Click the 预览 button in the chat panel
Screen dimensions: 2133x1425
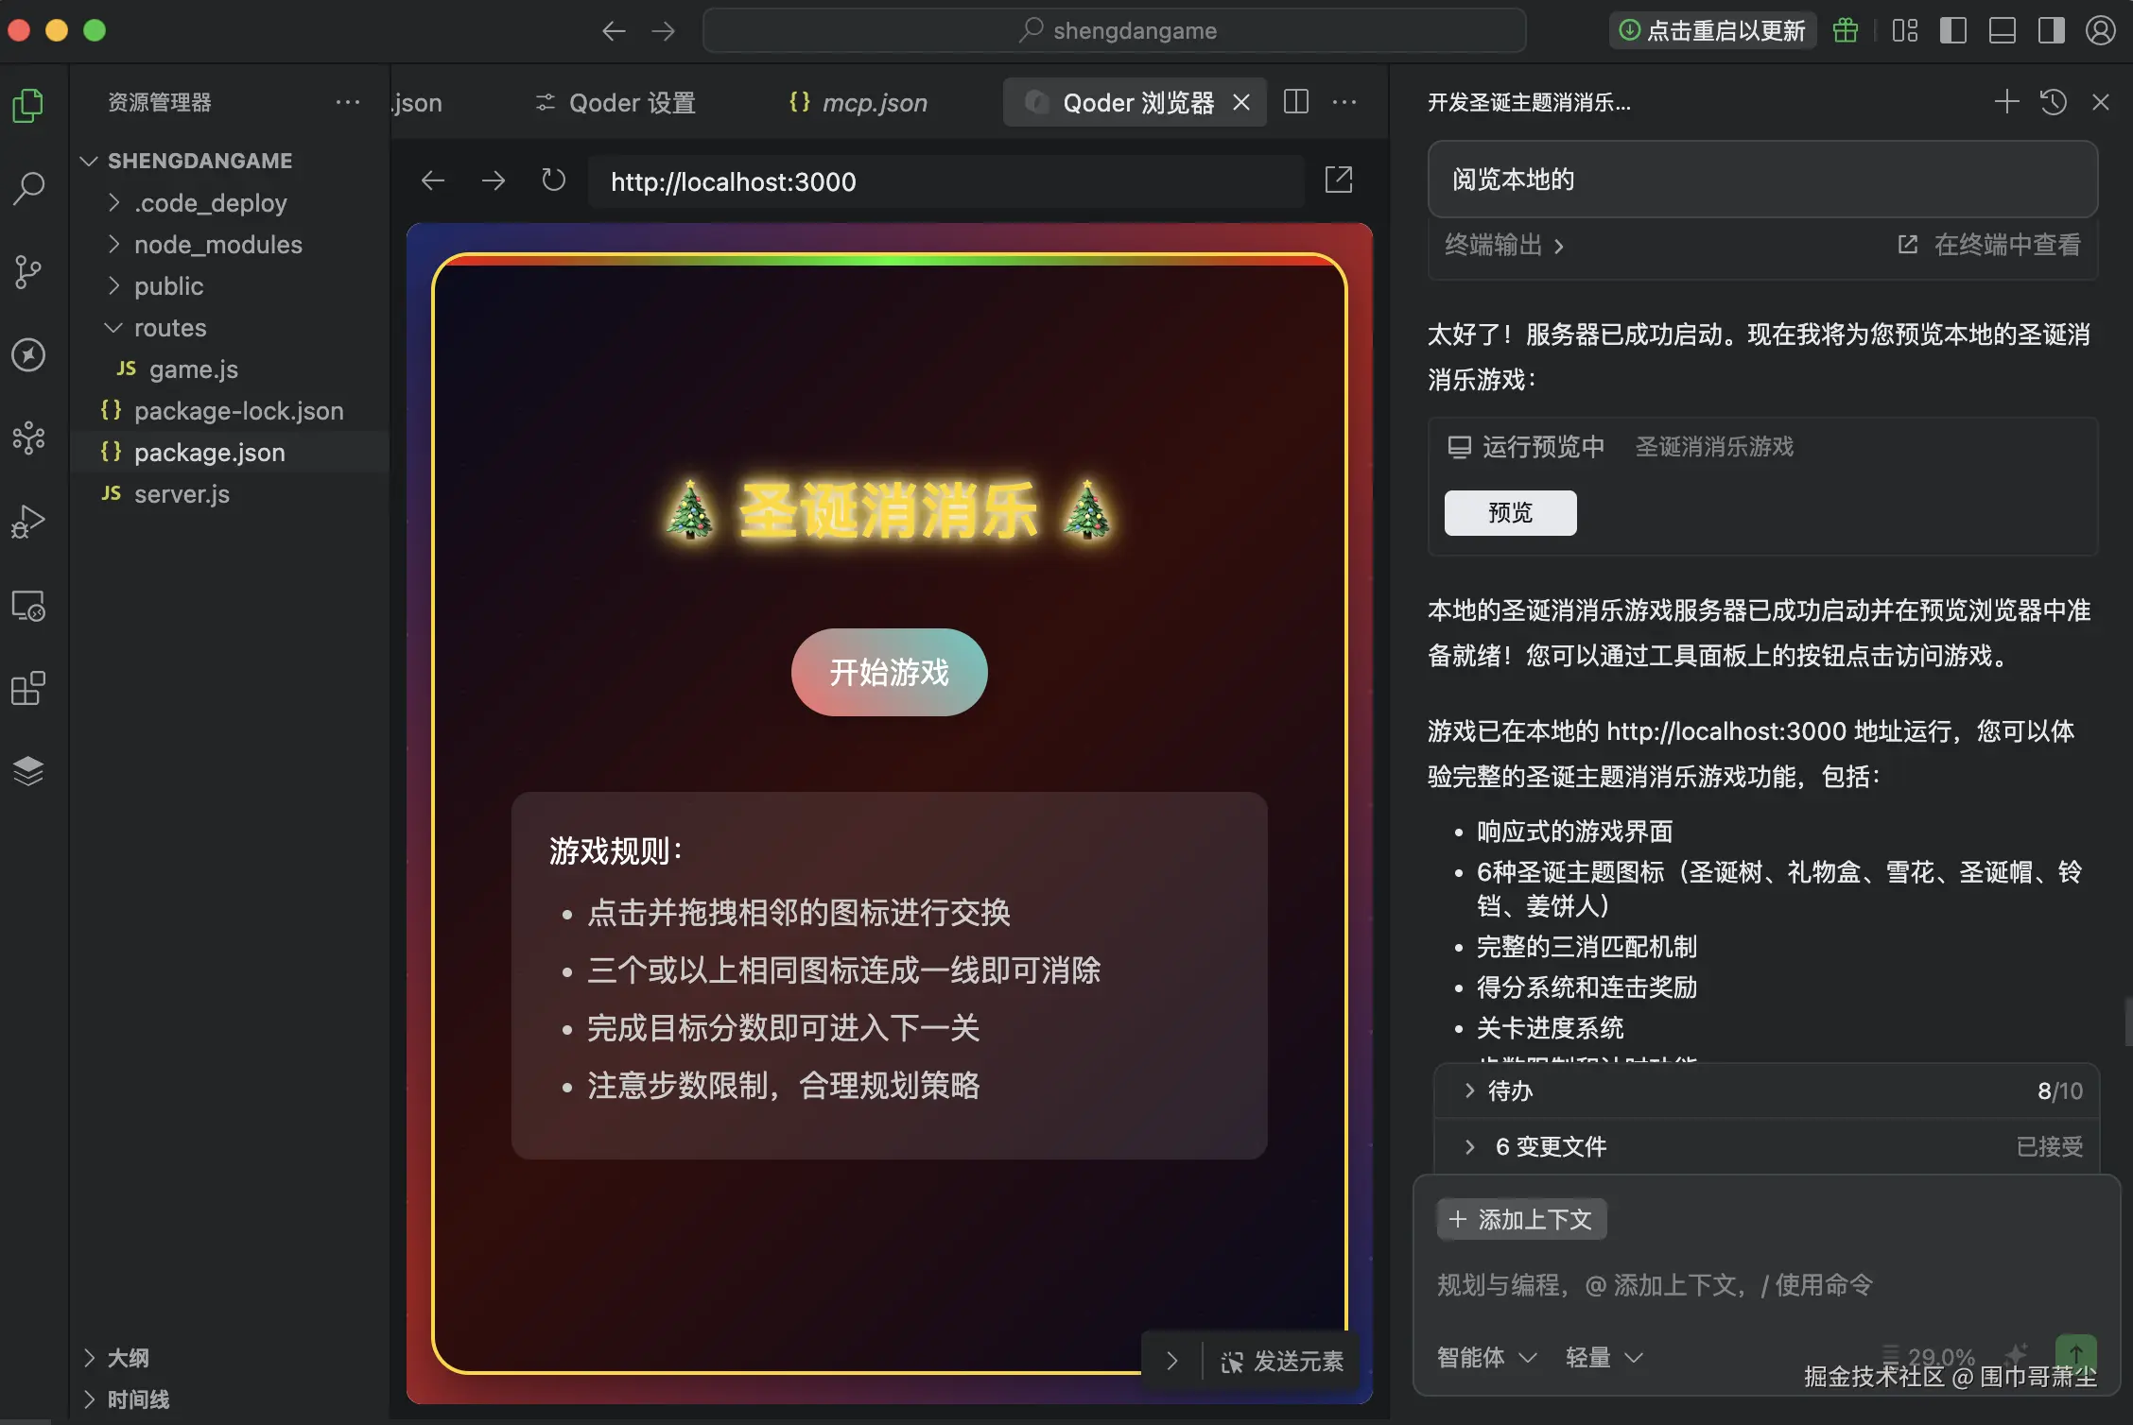pyautogui.click(x=1509, y=512)
